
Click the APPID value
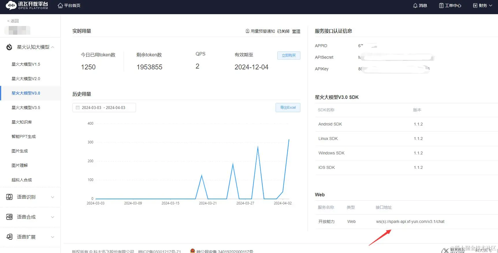367,46
